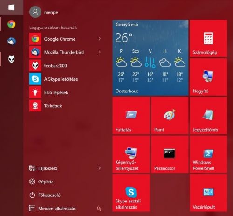Open the Skype asztali alkalmazás tile
This screenshot has width=233, height=216.
131,193
